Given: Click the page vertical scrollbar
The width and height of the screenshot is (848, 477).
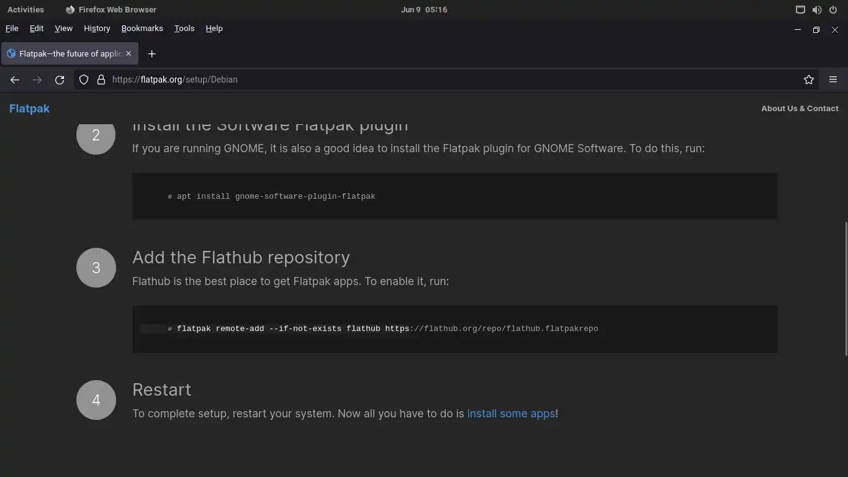Looking at the screenshot, I should pos(846,289).
